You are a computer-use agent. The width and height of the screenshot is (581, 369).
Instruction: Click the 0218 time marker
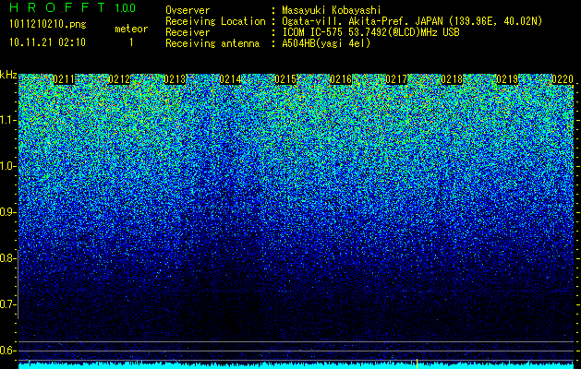click(452, 79)
